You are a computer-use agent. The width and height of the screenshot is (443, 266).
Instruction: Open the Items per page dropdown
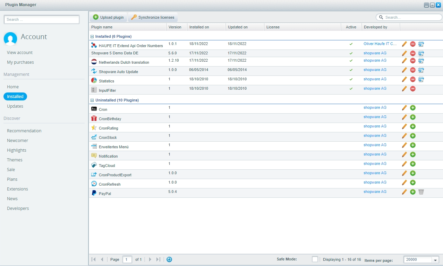[x=435, y=260]
